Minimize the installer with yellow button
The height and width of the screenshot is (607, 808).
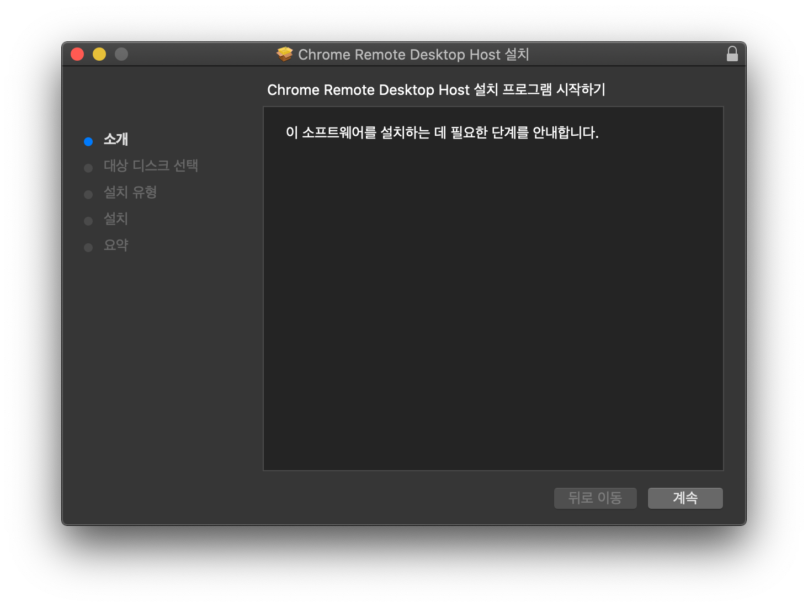(99, 54)
